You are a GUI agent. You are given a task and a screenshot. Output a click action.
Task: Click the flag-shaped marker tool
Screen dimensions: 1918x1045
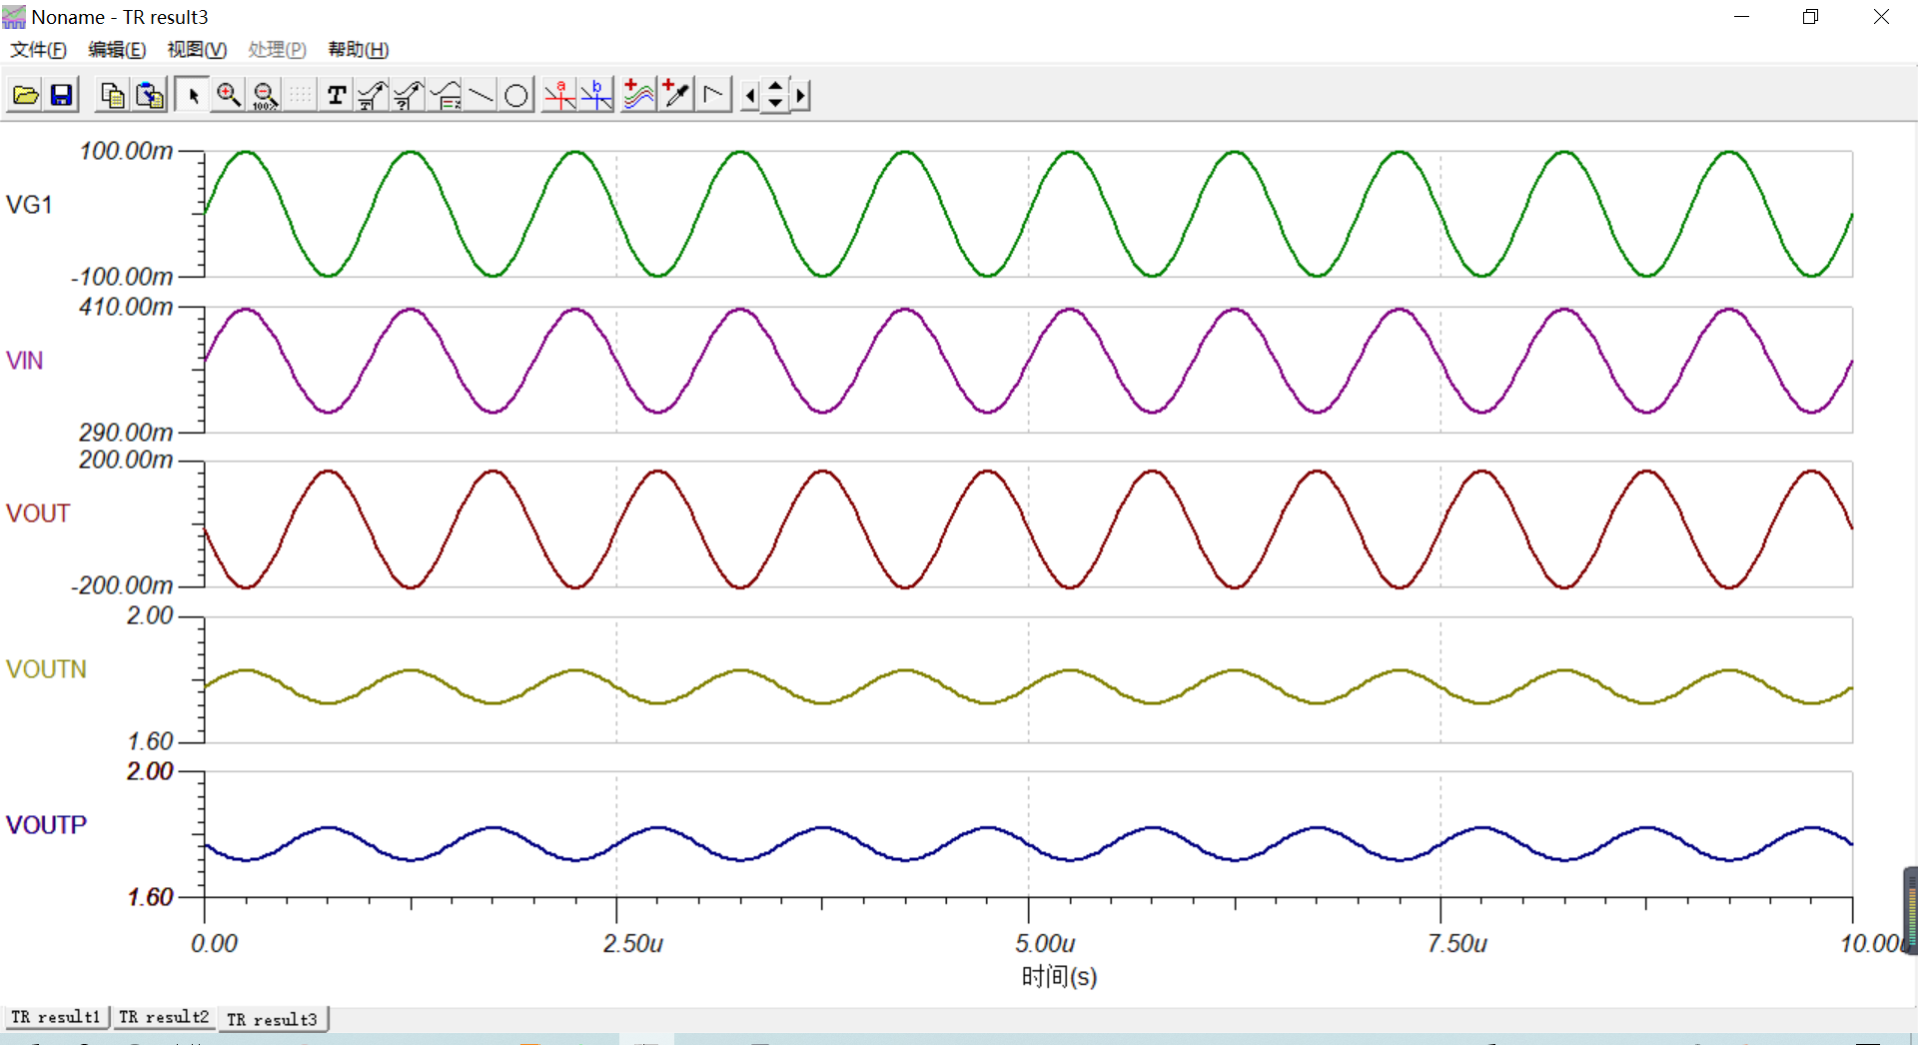(x=713, y=96)
